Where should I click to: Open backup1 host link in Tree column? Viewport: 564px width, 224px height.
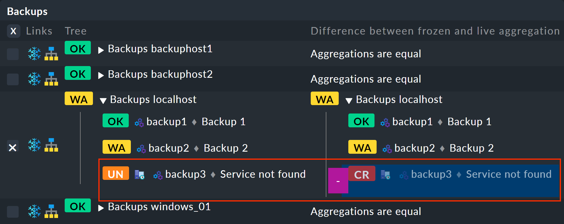click(x=167, y=122)
